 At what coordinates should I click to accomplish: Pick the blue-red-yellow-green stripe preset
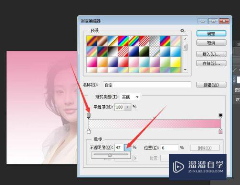pos(165,41)
